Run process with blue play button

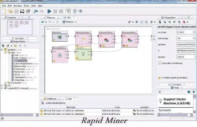[x=49, y=11]
